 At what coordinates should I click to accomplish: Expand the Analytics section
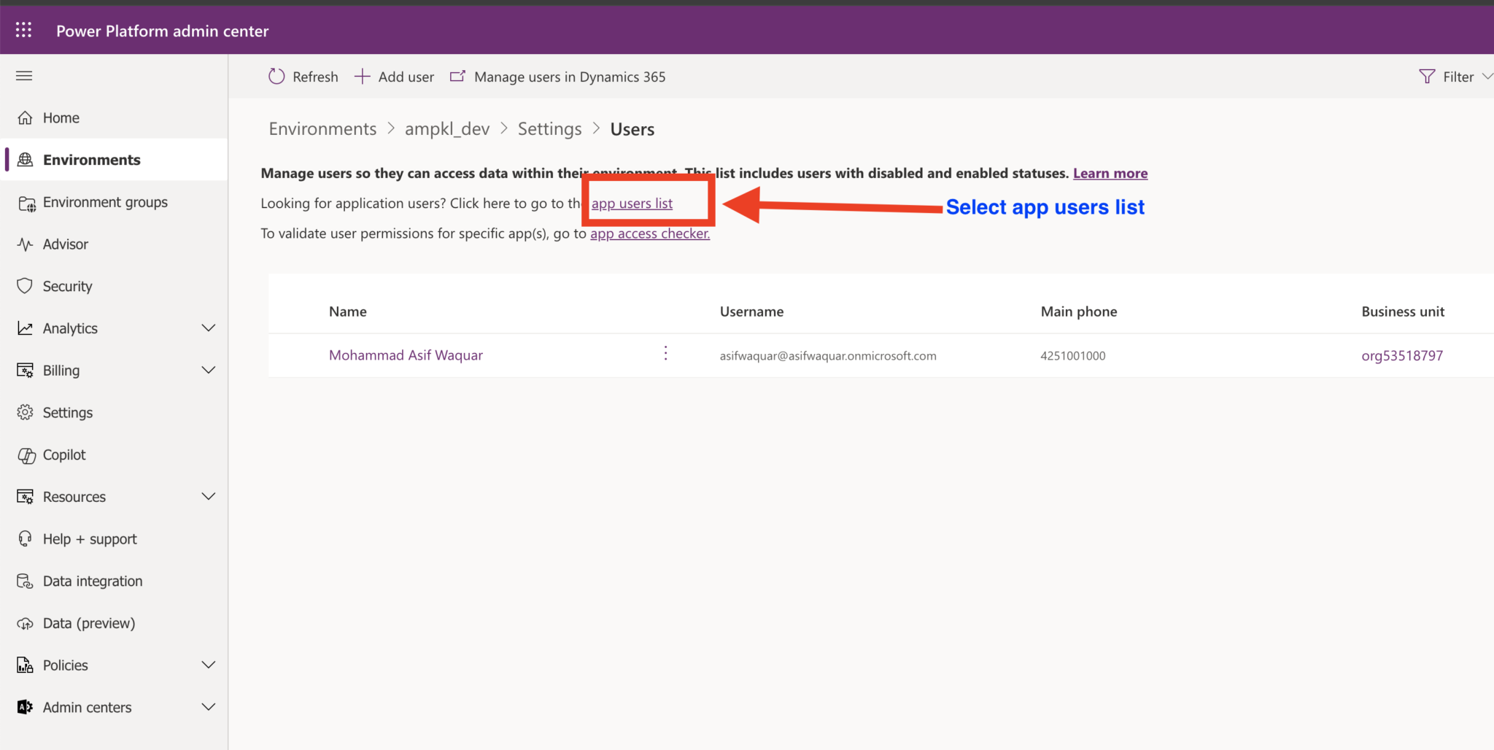209,328
